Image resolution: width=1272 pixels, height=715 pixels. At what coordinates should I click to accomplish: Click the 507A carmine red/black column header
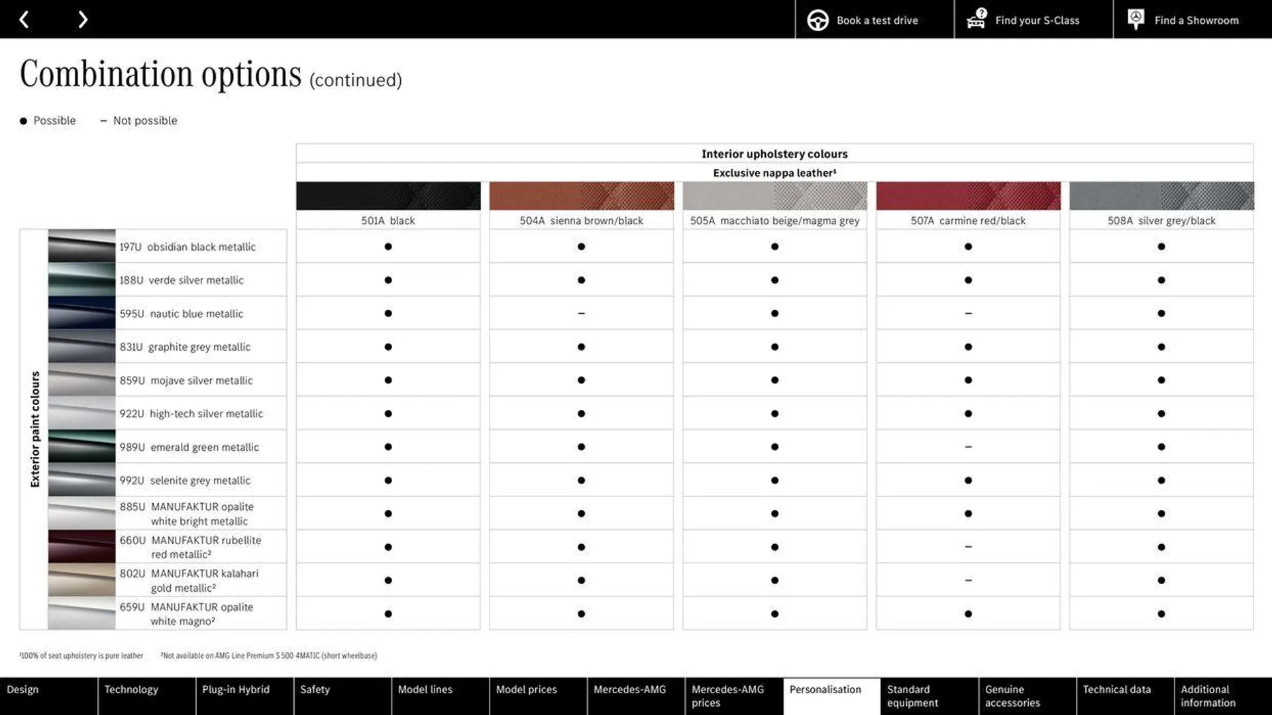(x=968, y=220)
